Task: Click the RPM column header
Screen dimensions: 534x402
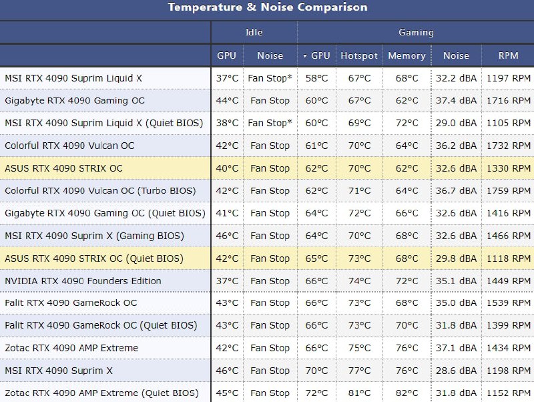Action: [x=508, y=56]
